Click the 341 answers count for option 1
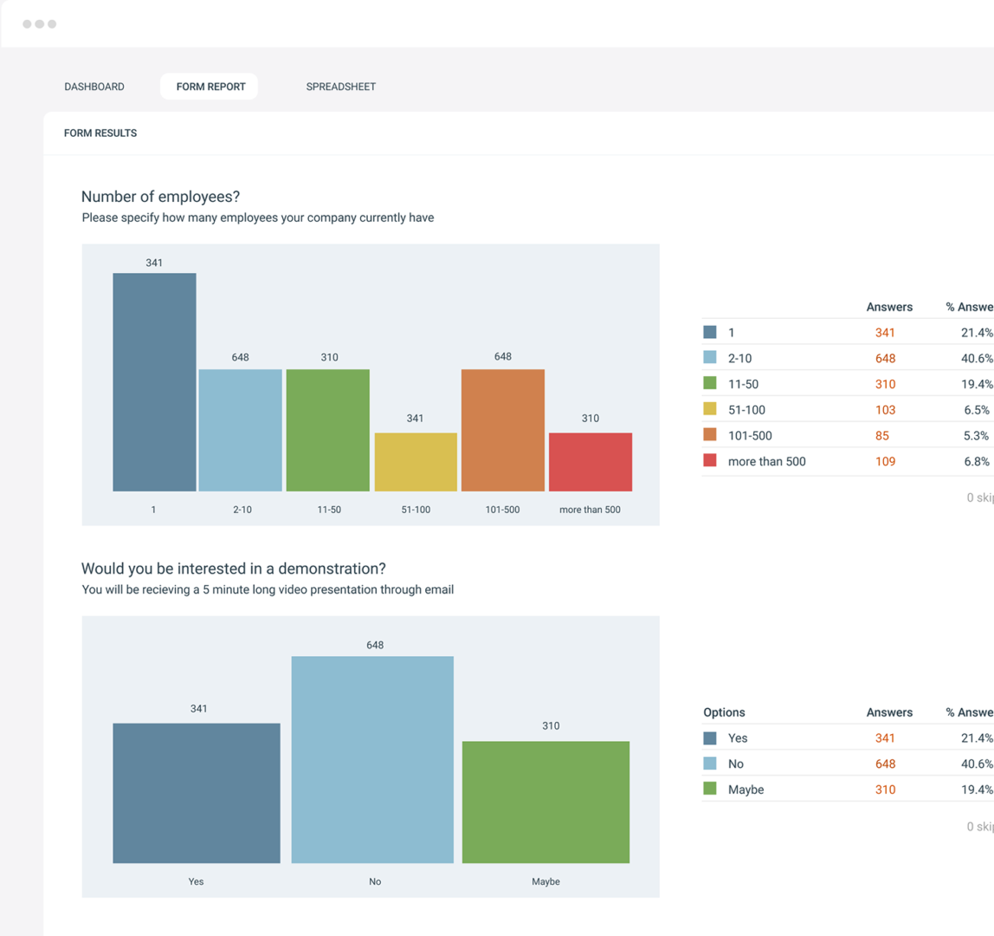This screenshot has width=994, height=936. pyautogui.click(x=884, y=332)
